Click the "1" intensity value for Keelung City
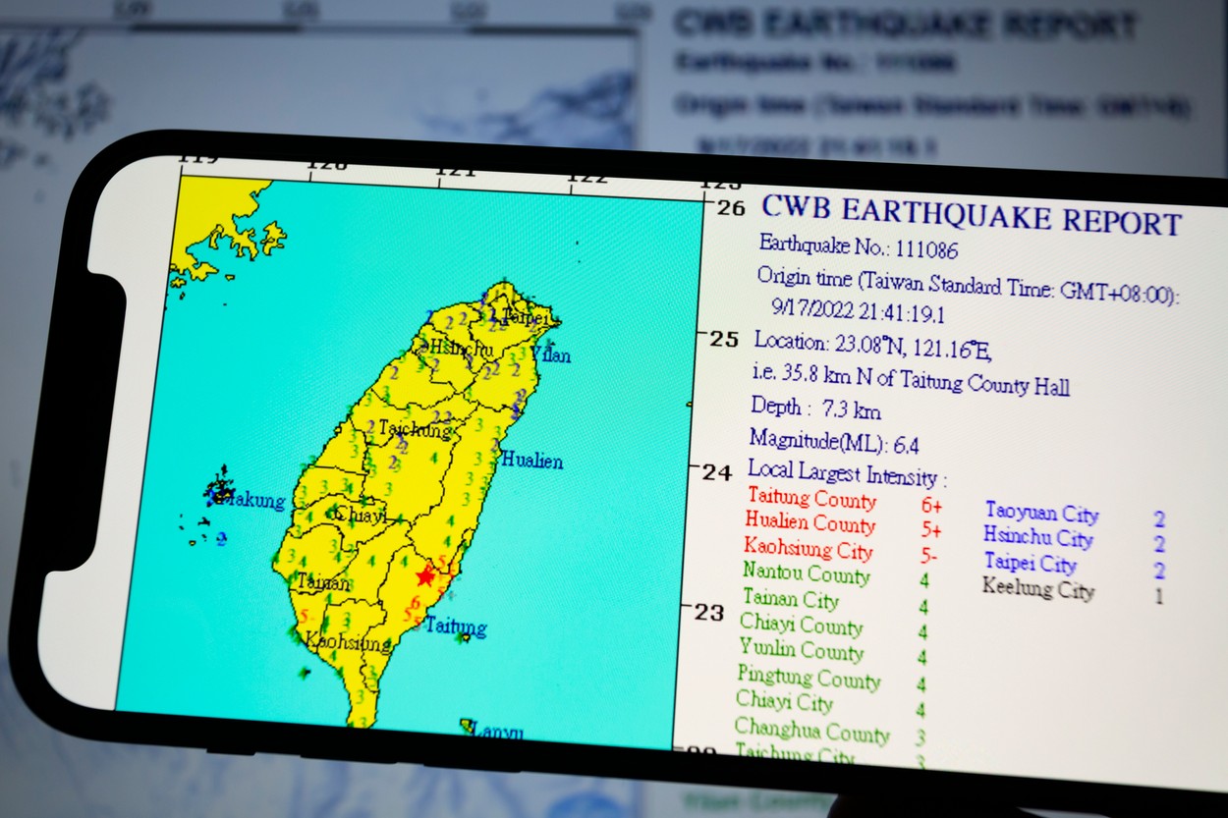 coord(1159,595)
